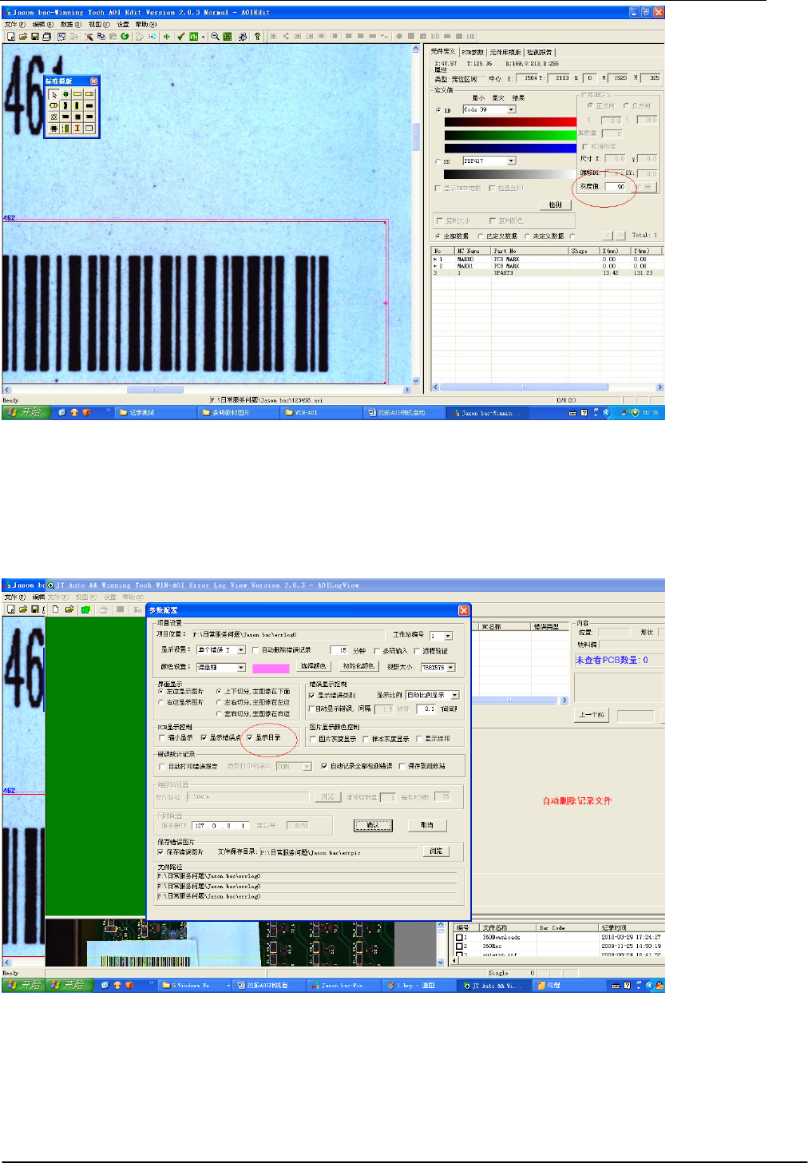Image resolution: width=808 pixels, height=1163 pixels.
Task: Click New file icon in AOIEdit toolbar
Action: coord(11,37)
